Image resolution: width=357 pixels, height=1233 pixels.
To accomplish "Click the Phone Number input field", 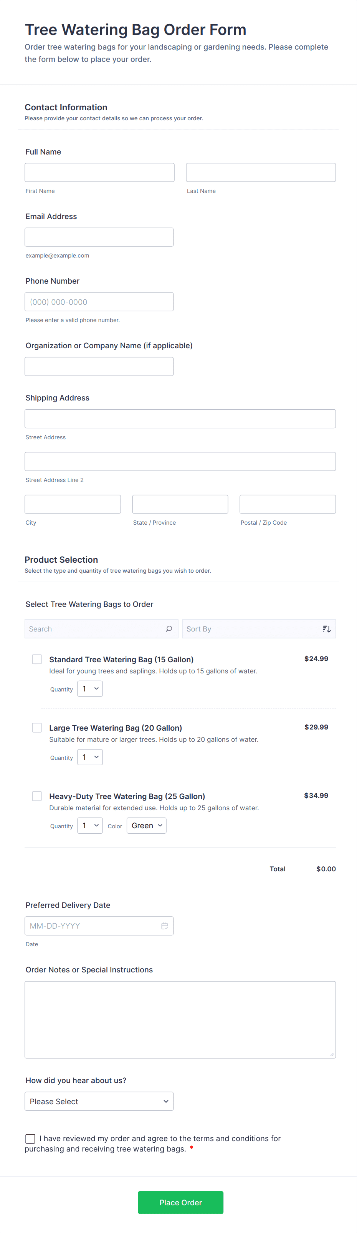I will [x=99, y=302].
